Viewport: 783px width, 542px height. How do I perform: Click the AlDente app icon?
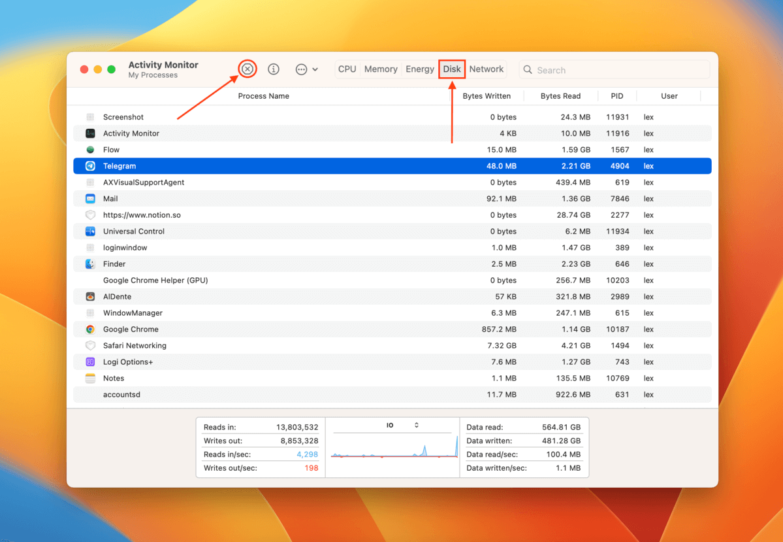click(x=90, y=297)
